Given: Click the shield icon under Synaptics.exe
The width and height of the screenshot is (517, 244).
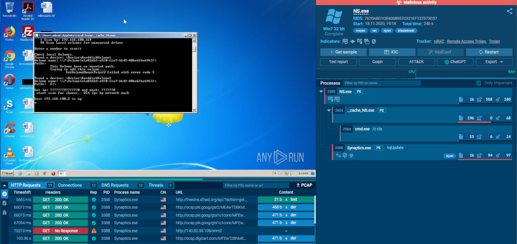Looking at the screenshot, I should (x=344, y=155).
